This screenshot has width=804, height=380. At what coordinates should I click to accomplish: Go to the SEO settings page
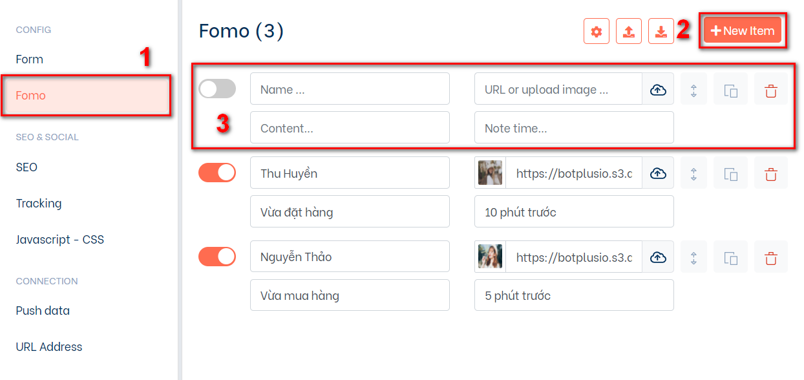click(26, 167)
